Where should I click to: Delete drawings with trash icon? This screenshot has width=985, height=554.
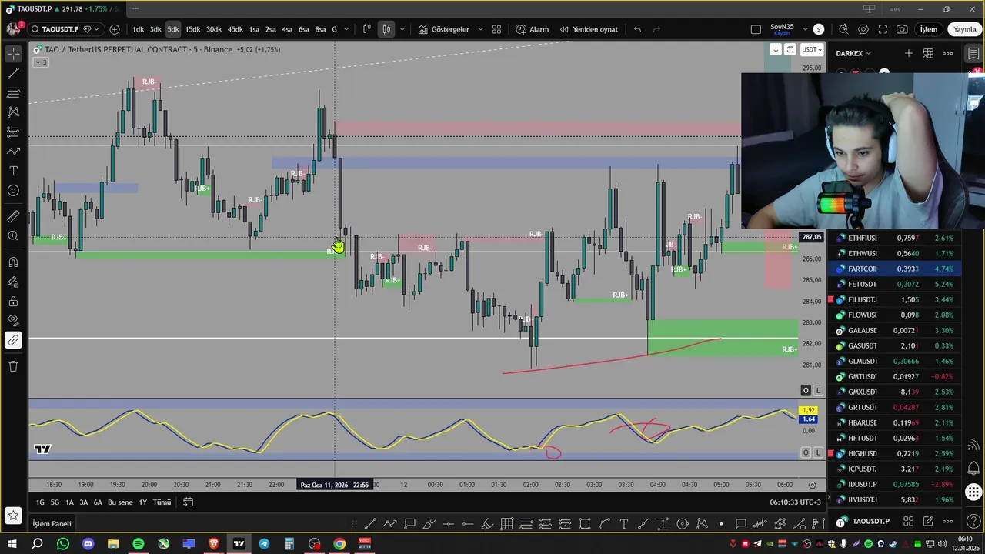[13, 366]
